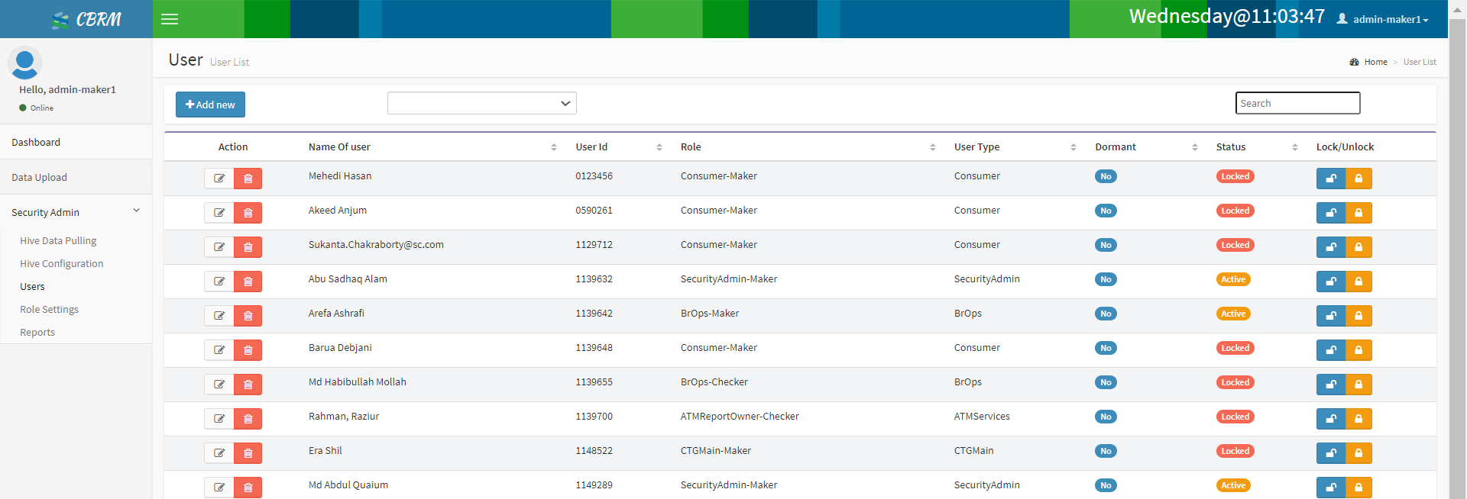Click unlock icon for Abu Sadhaq Alam
Viewport: 1467px width, 499px height.
pyautogui.click(x=1330, y=282)
